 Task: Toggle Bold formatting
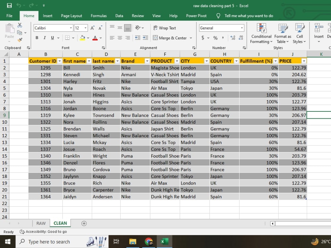[x=37, y=38]
